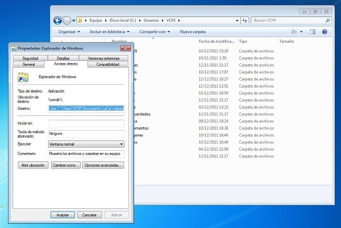
Task: Switch to the Compatibilidad tab
Action: pos(108,64)
